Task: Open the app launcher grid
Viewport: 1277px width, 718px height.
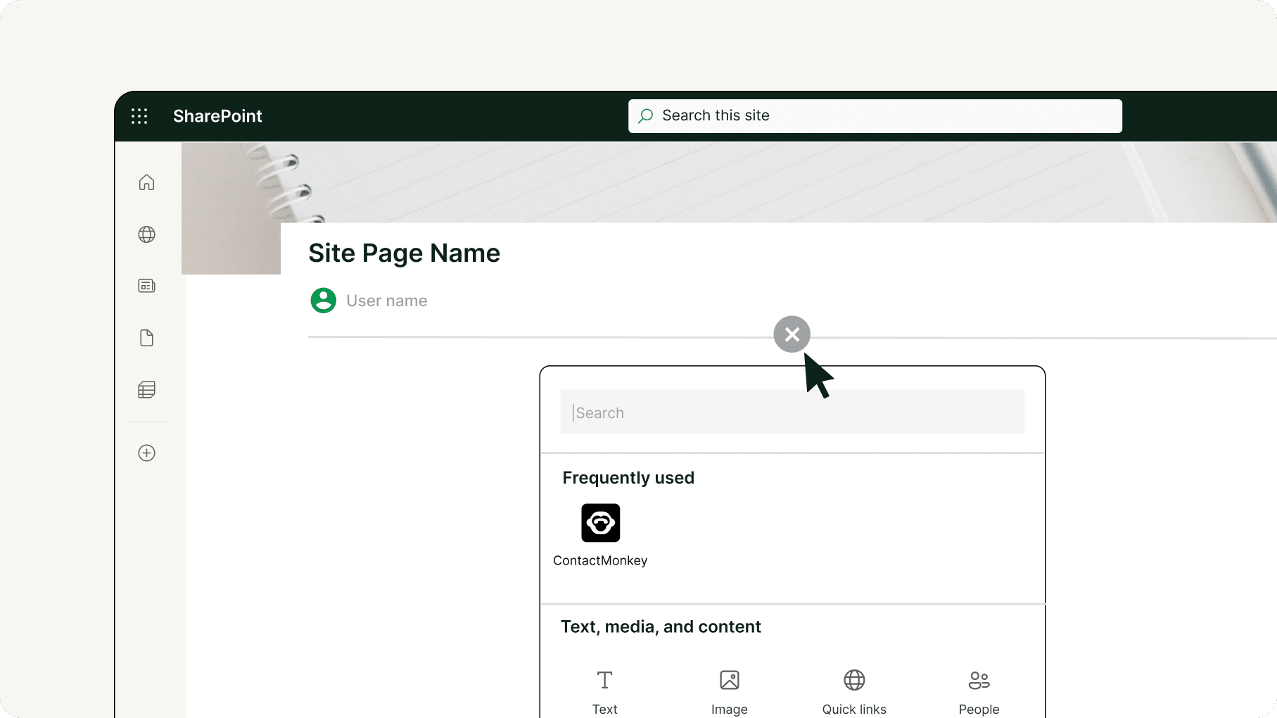Action: pos(139,116)
